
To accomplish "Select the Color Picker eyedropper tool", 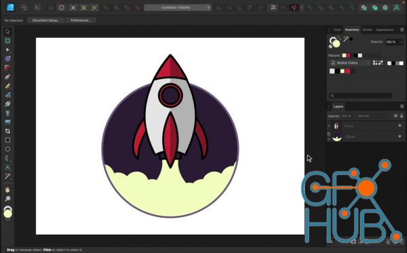I will [x=7, y=177].
